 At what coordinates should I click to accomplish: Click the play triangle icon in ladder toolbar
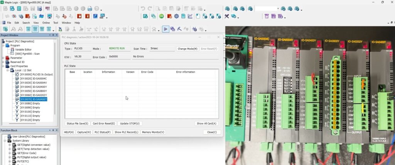click(x=165, y=29)
